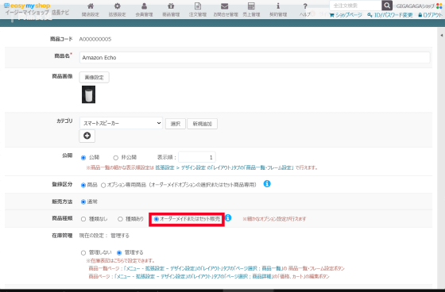The image size is (445, 292).
Task: Select 通常 radio in 販売方法
Action: [83, 202]
